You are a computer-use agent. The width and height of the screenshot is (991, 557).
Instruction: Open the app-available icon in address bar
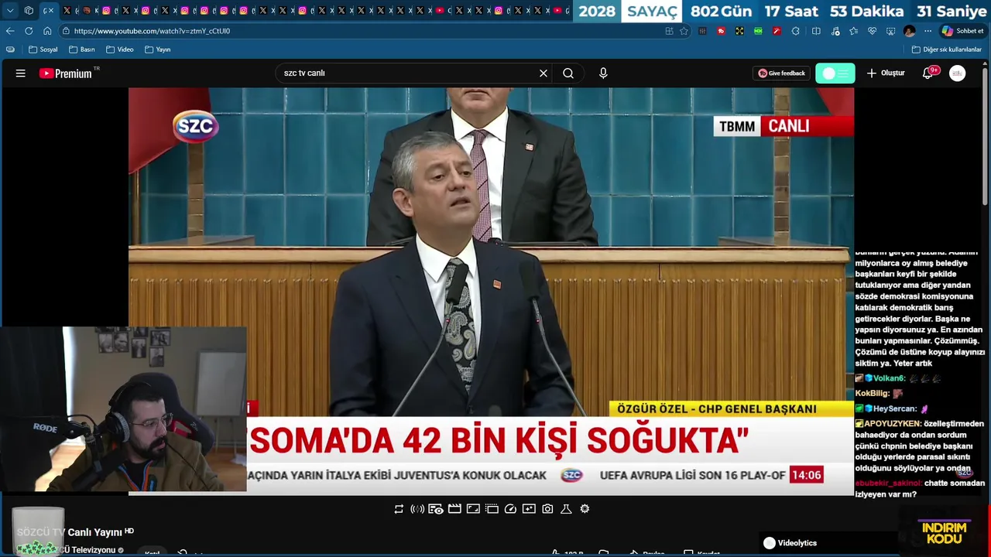point(669,31)
